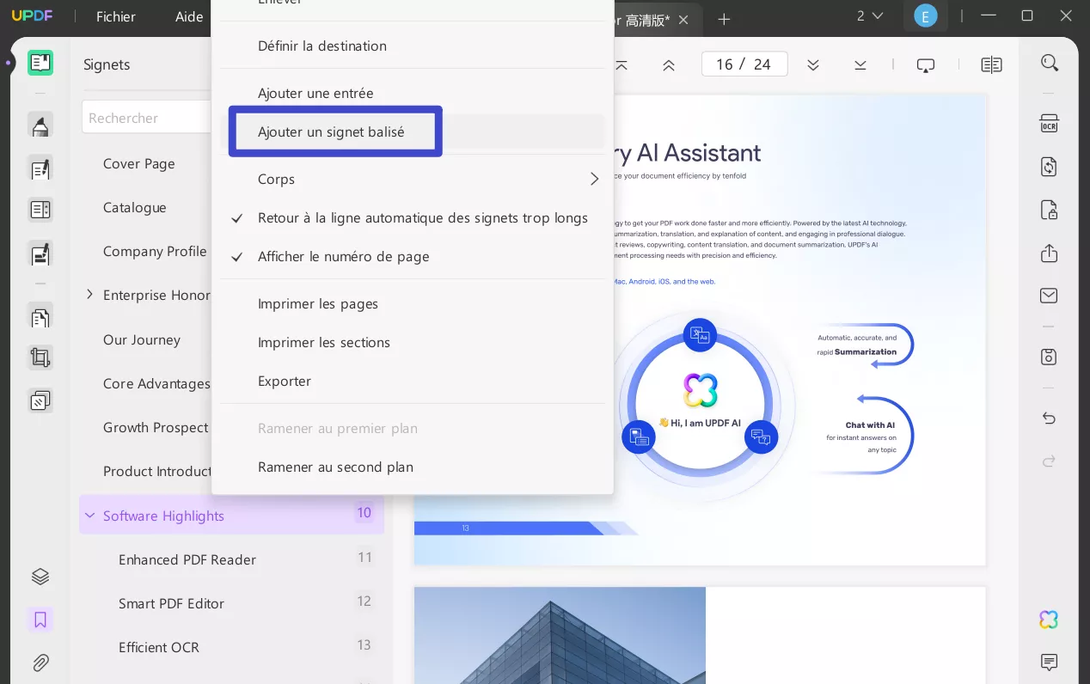Viewport: 1090px width, 684px height.
Task: Go to last page arrow
Action: tap(860, 64)
